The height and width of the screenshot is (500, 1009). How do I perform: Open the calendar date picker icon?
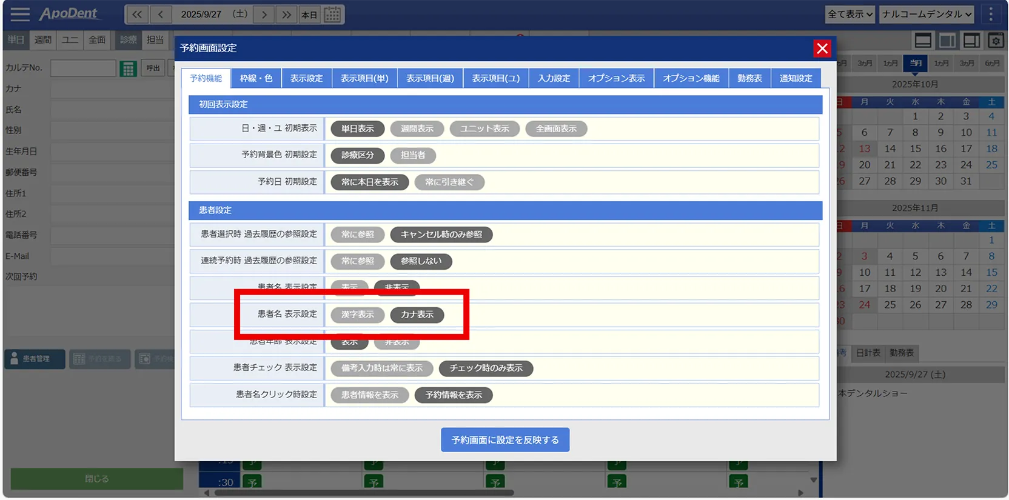(x=332, y=15)
